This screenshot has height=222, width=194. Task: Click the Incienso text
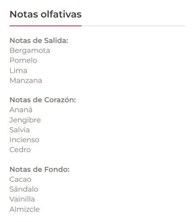click(24, 140)
